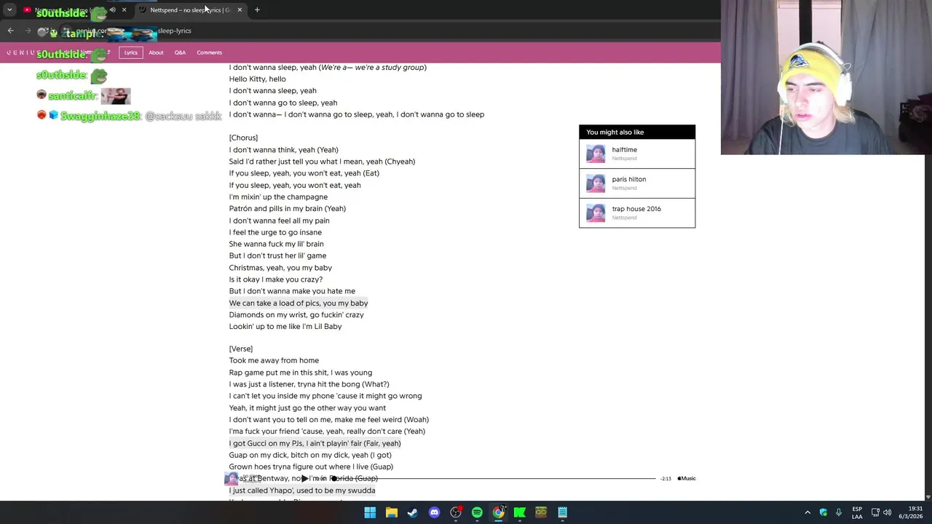Close the YouTube browser tab
This screenshot has width=932, height=524.
(x=124, y=9)
